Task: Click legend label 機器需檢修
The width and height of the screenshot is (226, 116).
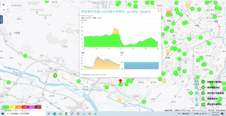Action: pos(212,99)
